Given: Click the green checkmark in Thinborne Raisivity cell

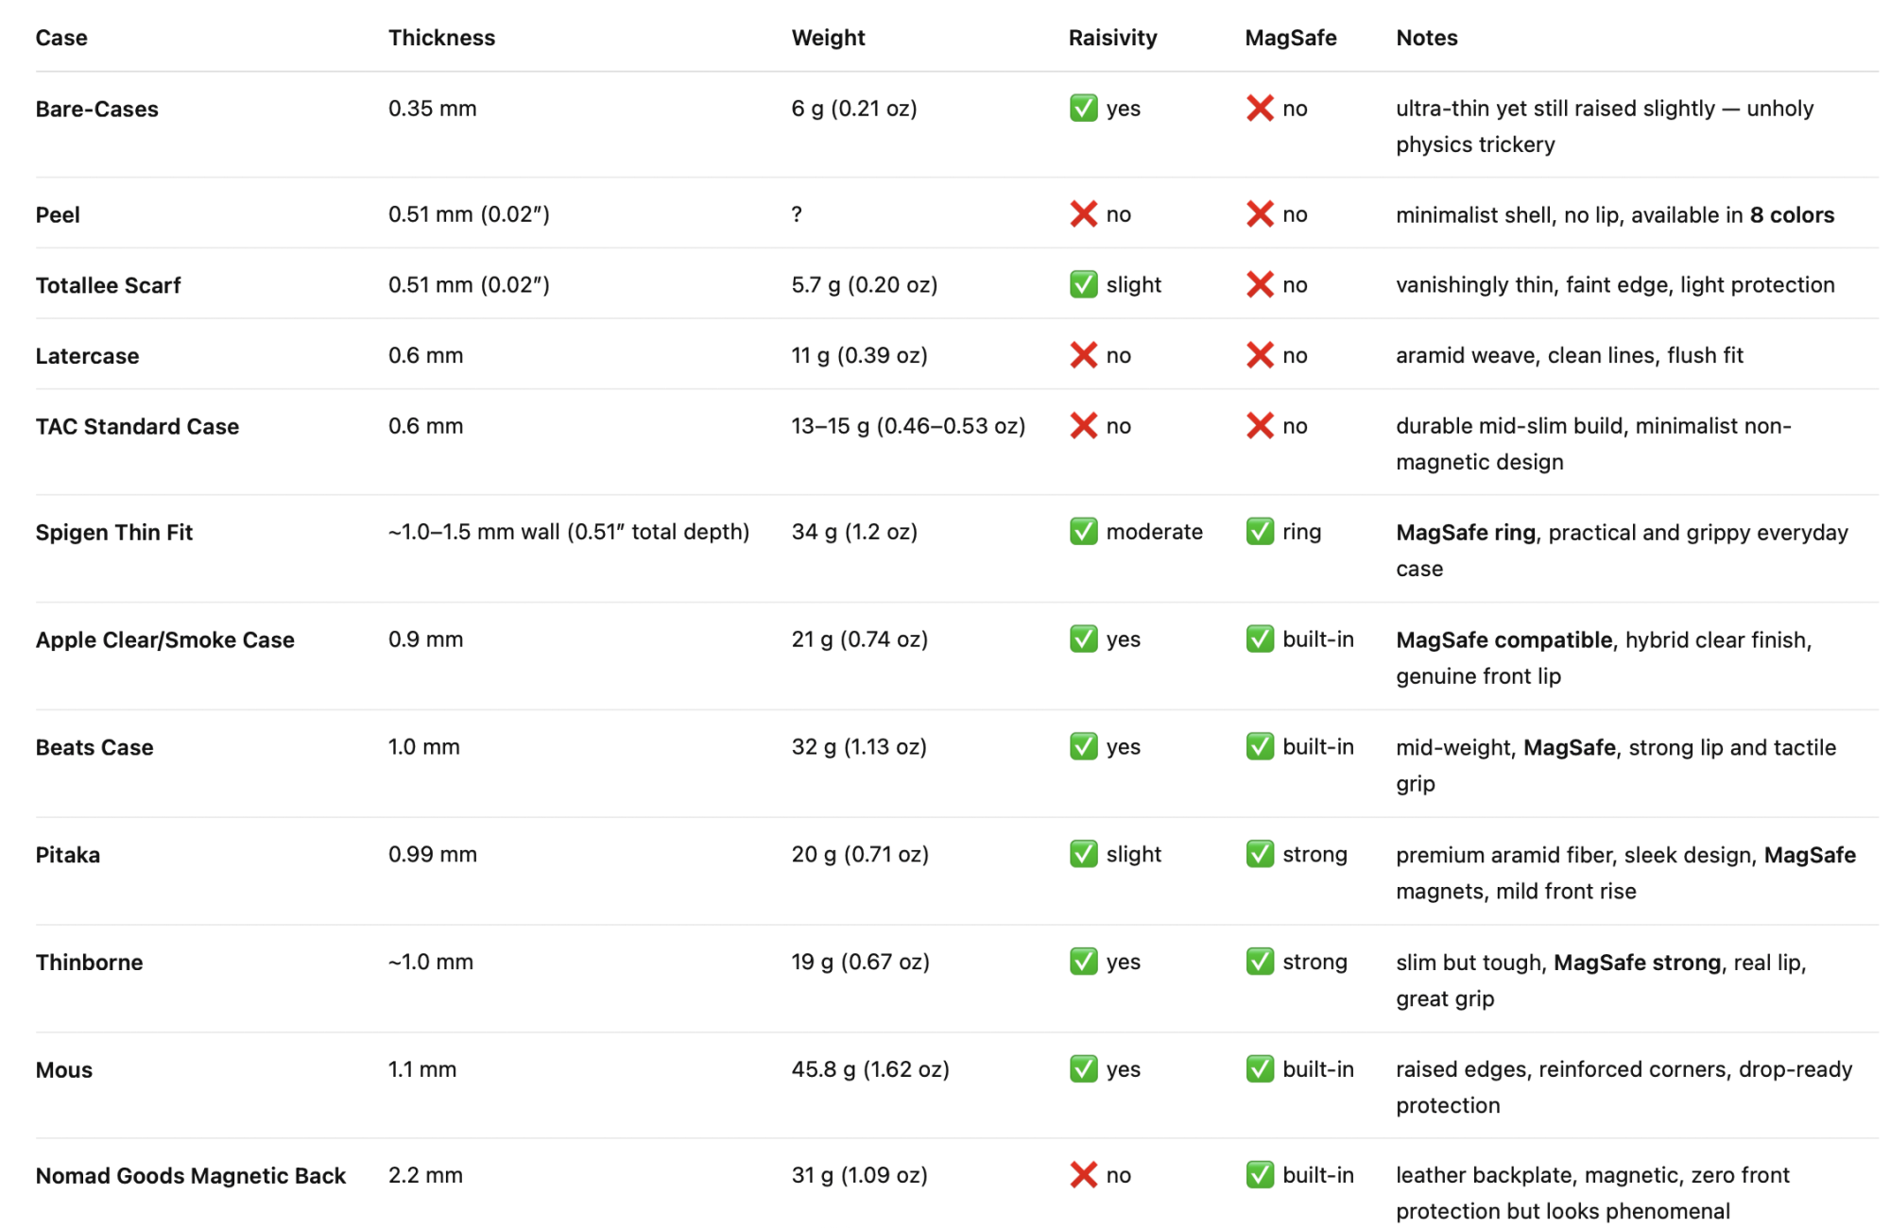Looking at the screenshot, I should [1083, 962].
